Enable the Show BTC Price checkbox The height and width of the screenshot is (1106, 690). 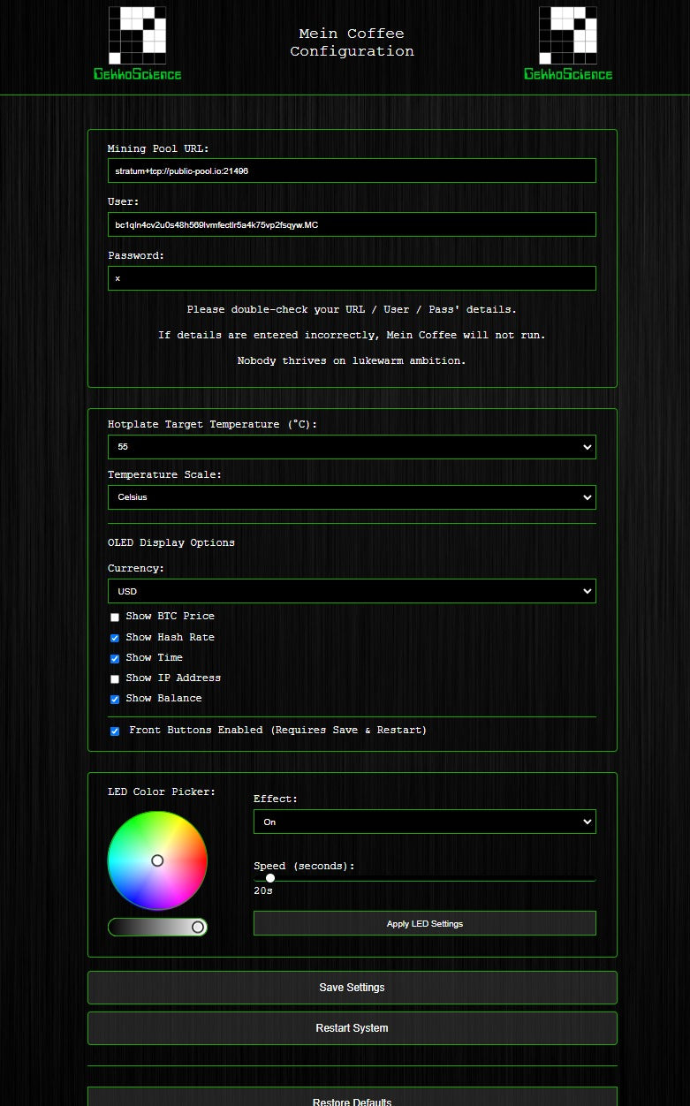[x=115, y=617]
